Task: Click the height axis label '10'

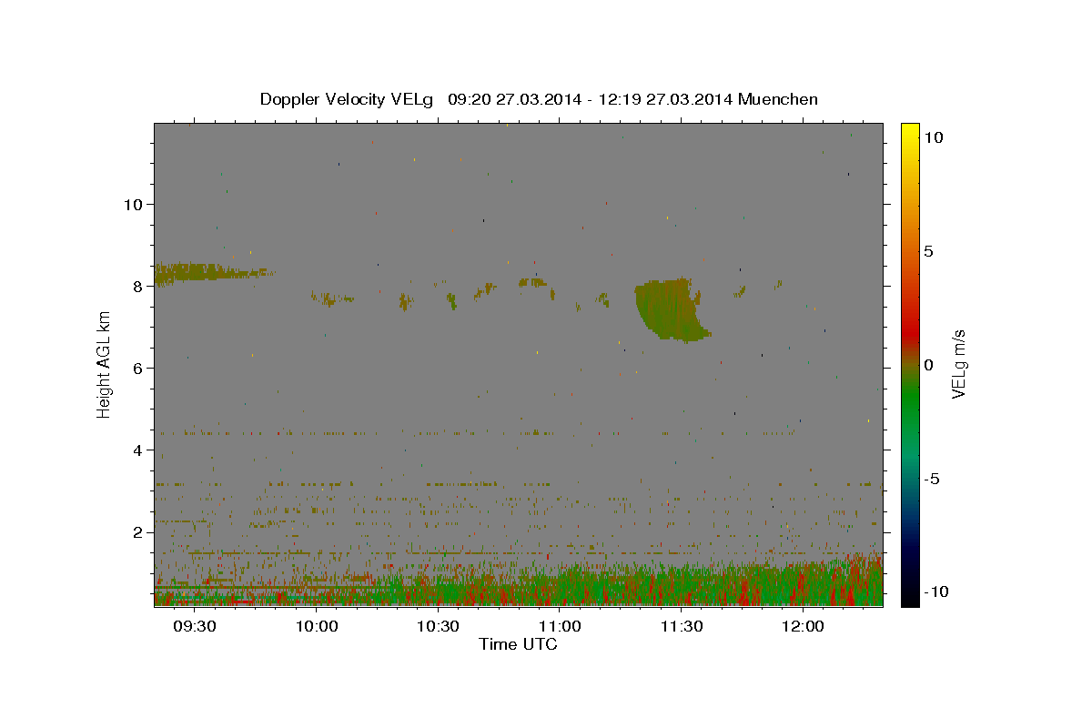Action: click(x=133, y=204)
